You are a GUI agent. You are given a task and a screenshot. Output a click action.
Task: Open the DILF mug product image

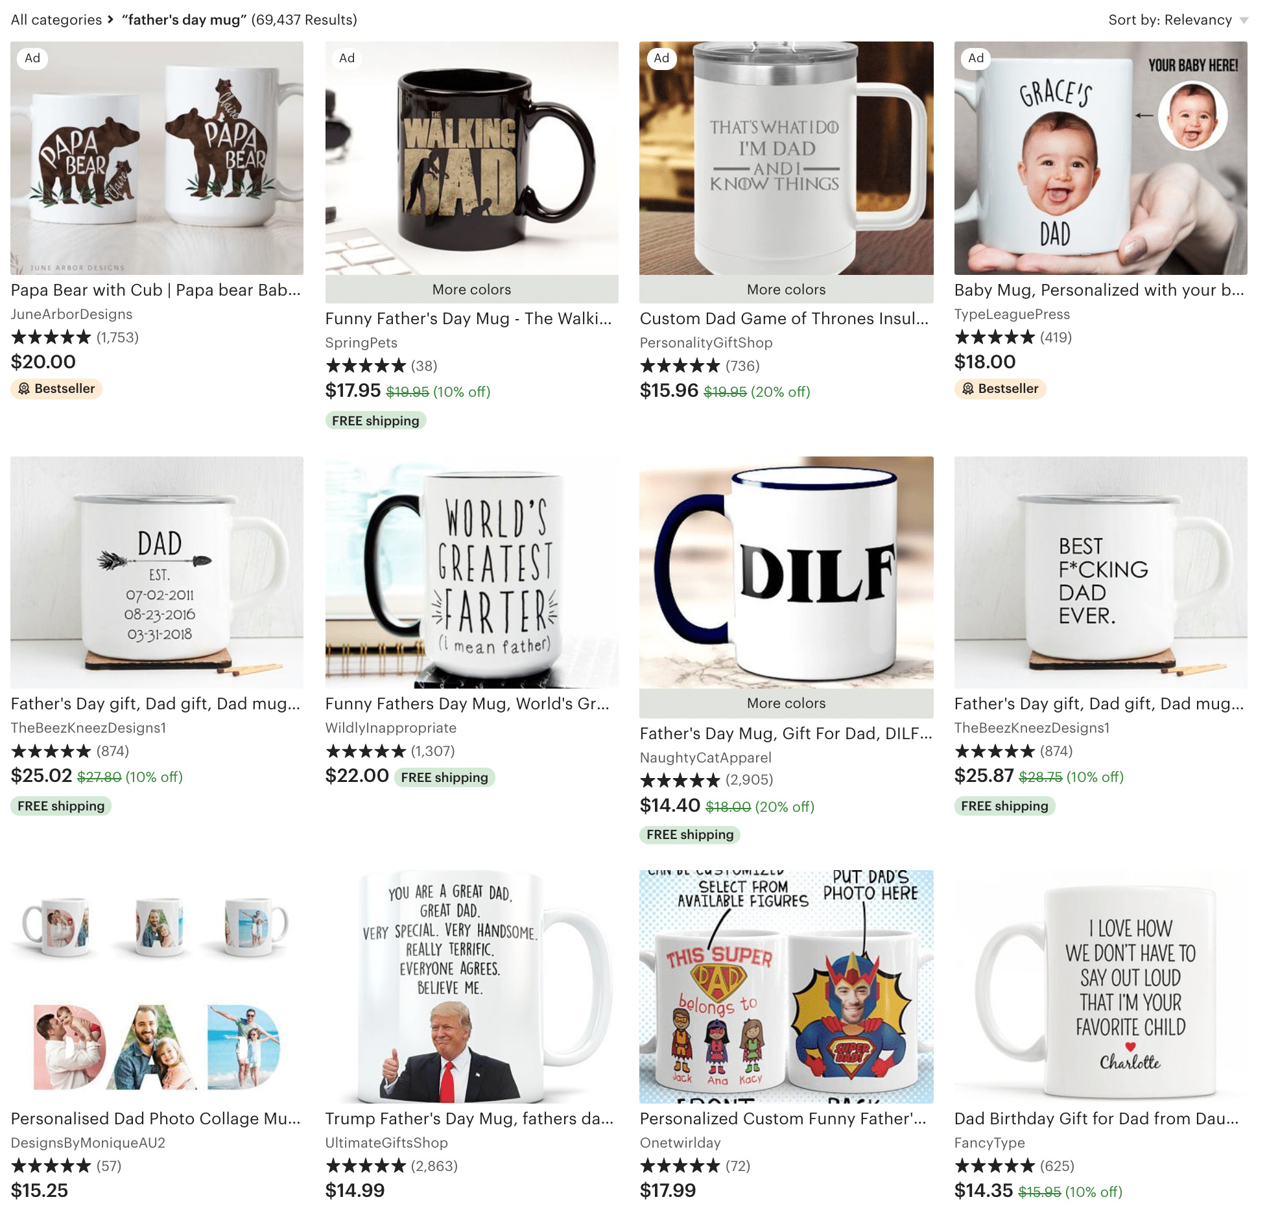tap(787, 573)
